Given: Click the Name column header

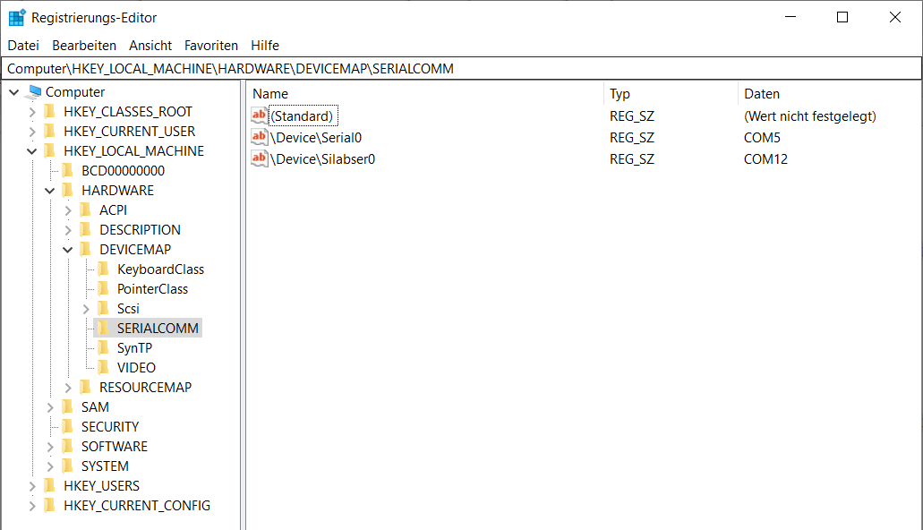Looking at the screenshot, I should [425, 94].
